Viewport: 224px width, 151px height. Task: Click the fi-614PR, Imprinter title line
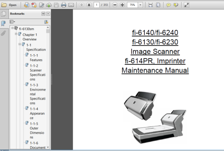point(155,61)
